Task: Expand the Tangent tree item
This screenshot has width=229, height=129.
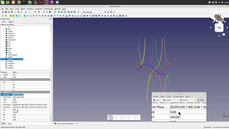Action: click(4, 33)
